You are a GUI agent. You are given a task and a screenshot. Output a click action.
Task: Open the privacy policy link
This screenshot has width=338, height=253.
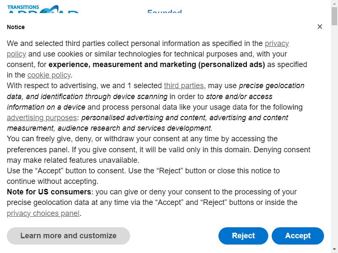277,43
